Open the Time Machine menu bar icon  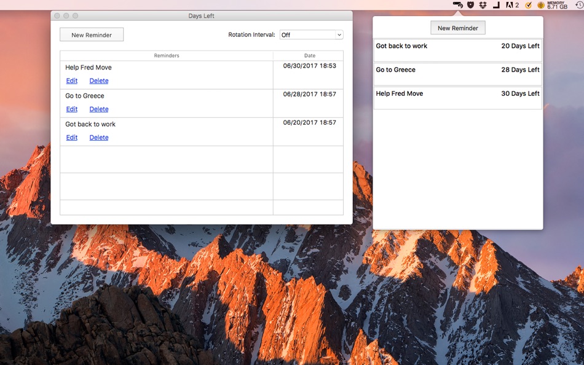[579, 5]
